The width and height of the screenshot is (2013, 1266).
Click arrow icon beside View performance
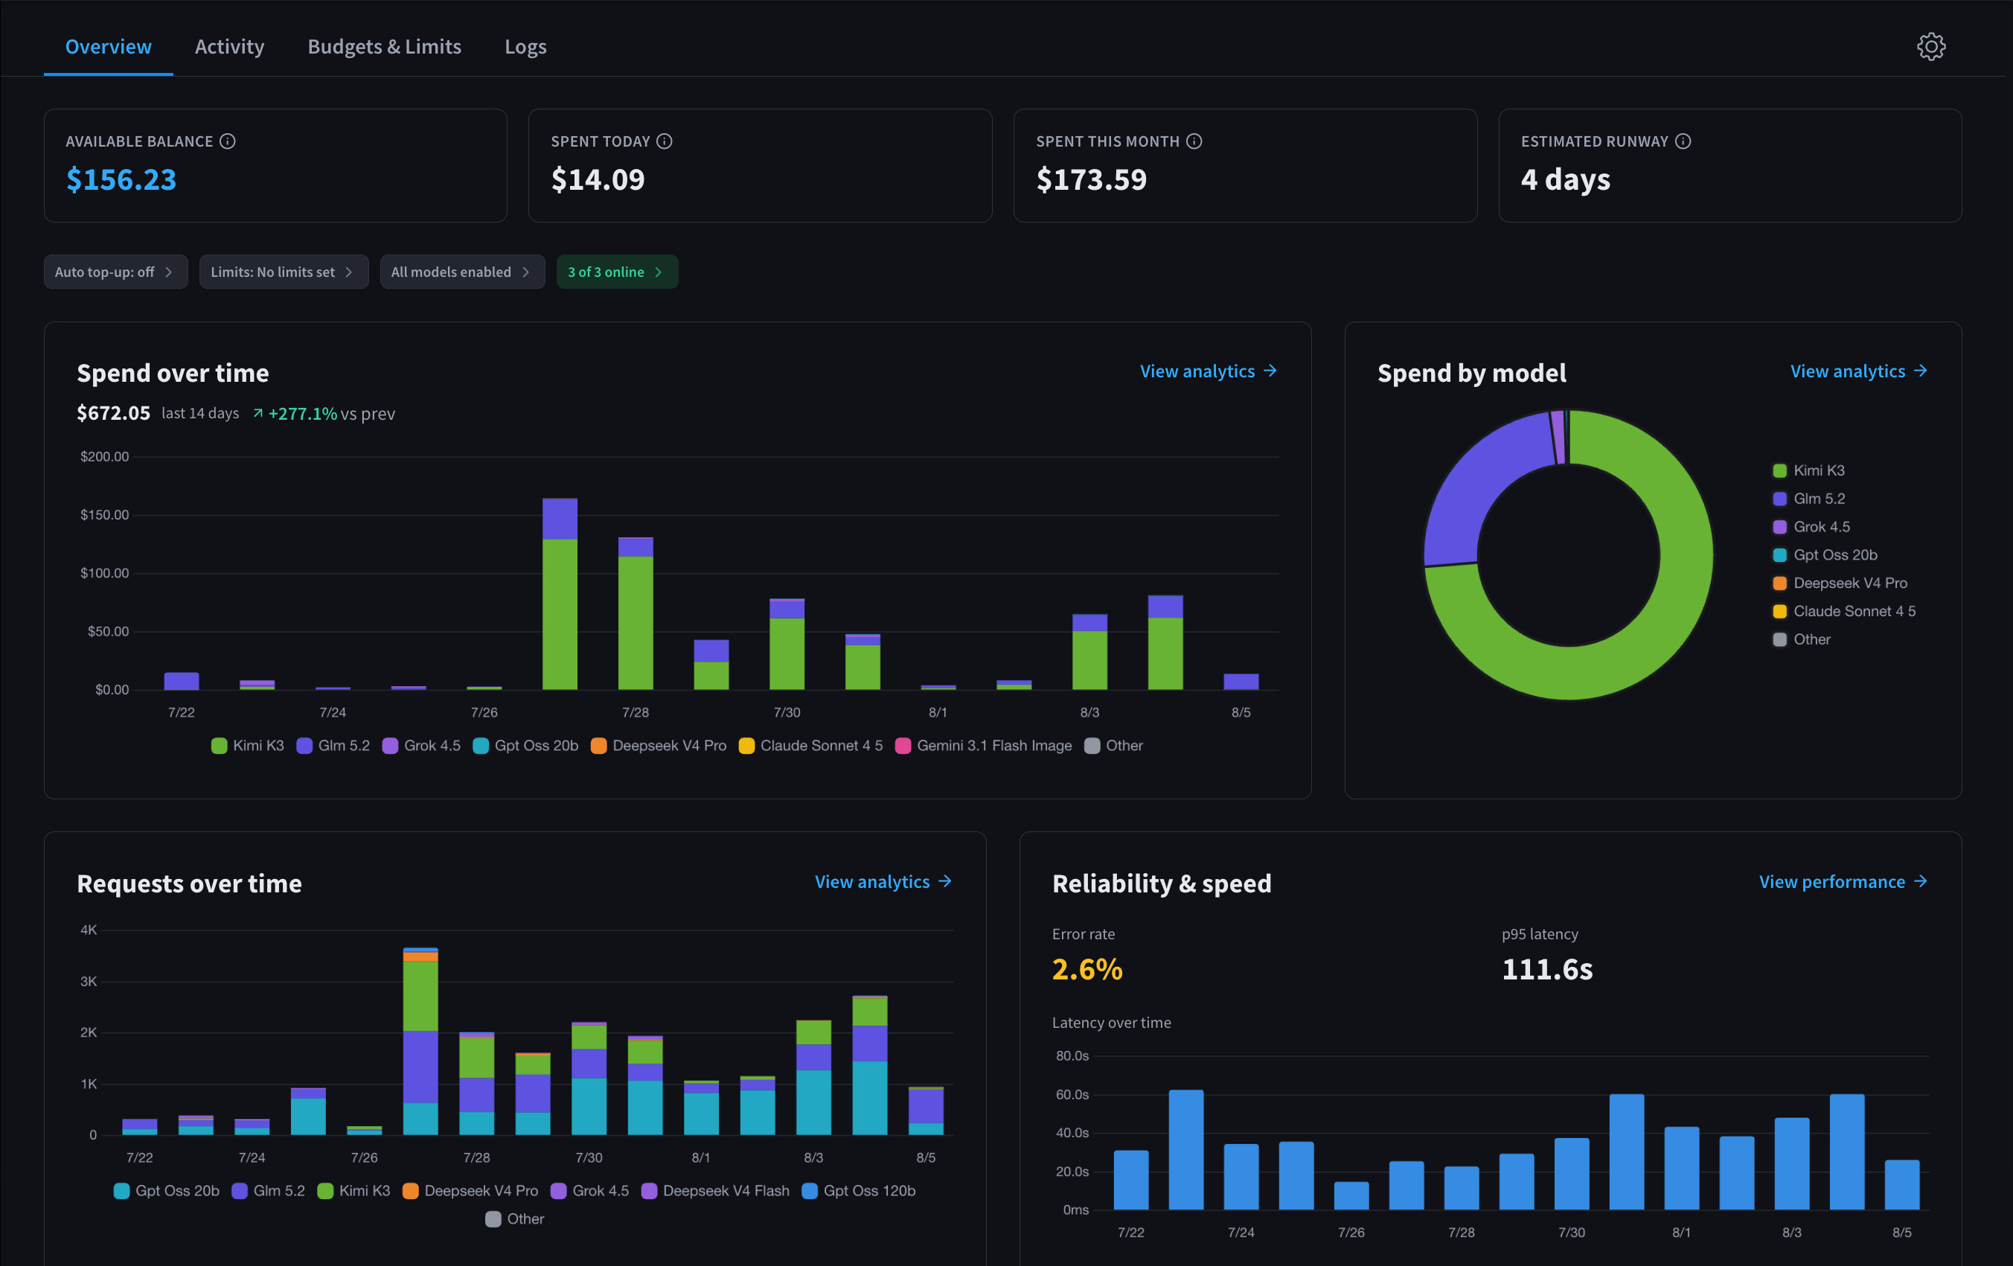coord(1920,881)
